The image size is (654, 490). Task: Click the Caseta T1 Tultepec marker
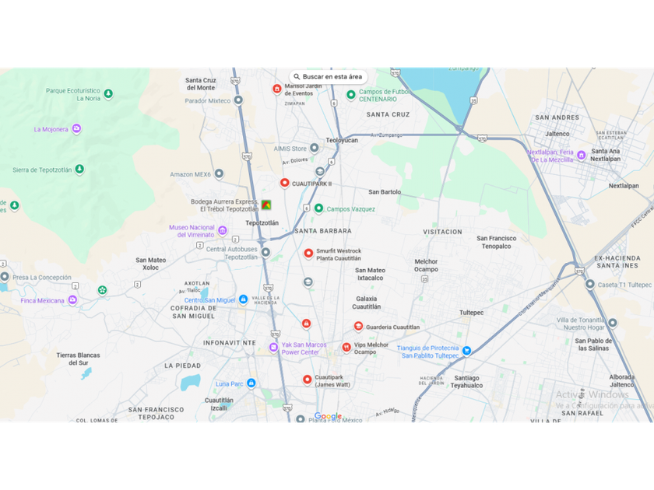pyautogui.click(x=590, y=284)
